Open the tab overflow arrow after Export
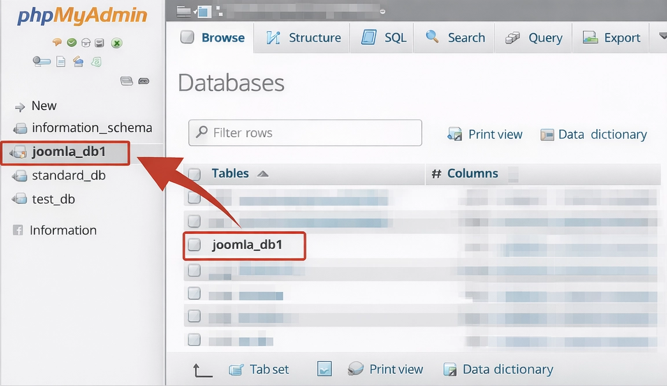 coord(663,36)
